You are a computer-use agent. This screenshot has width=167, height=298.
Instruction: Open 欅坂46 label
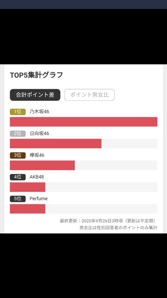point(37,155)
